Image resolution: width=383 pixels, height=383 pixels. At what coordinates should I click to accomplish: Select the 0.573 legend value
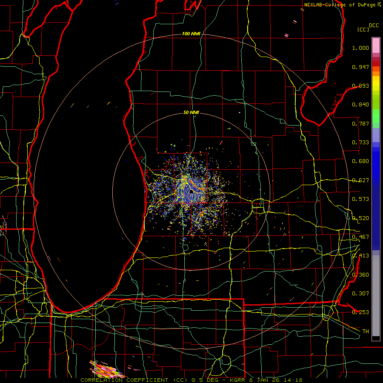tap(360, 199)
